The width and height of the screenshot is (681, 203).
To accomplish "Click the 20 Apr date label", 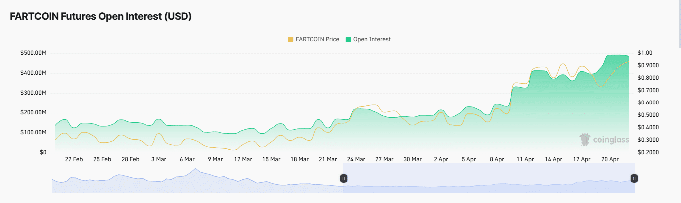I will tap(610, 159).
